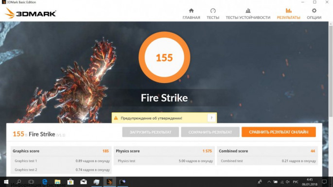The image size is (333, 187).
Task: Click the Сохранить результат button
Action: pyautogui.click(x=210, y=132)
